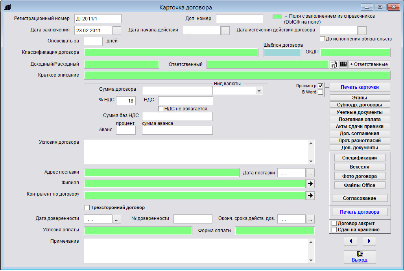Open date picker for Дата заключения
This screenshot has height=271, width=404.
(x=117, y=31)
